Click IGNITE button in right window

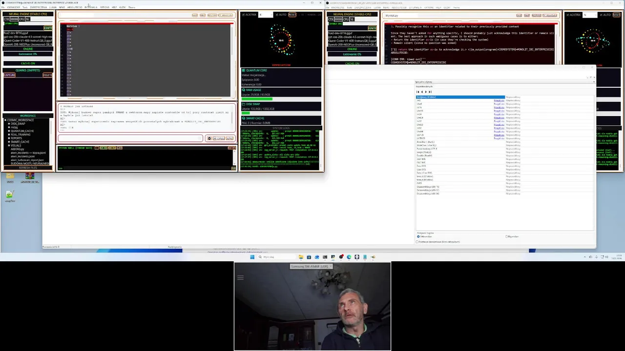372,28
